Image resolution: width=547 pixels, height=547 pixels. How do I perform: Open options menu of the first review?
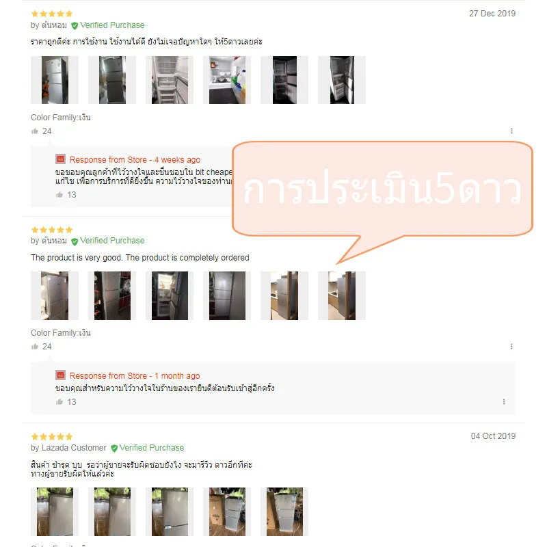tap(511, 131)
